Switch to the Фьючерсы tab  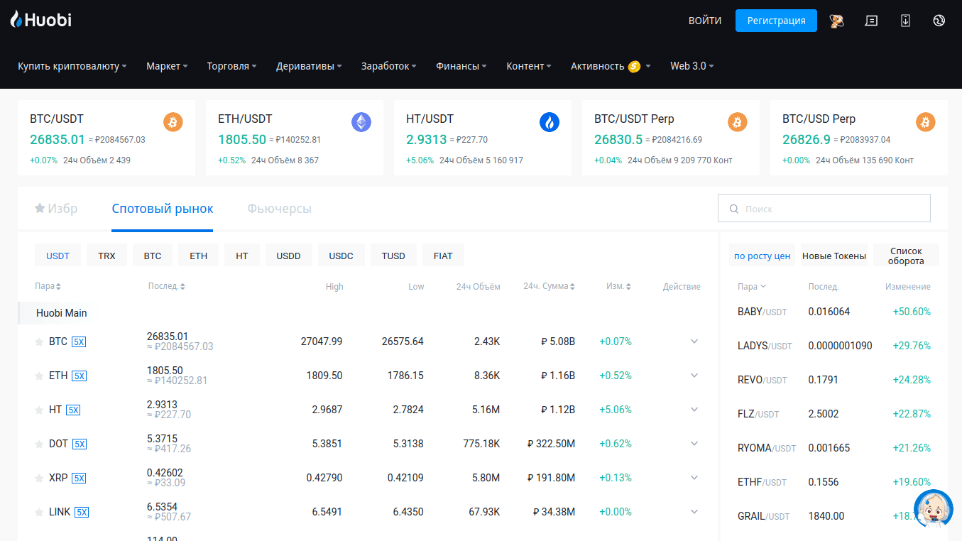point(279,209)
